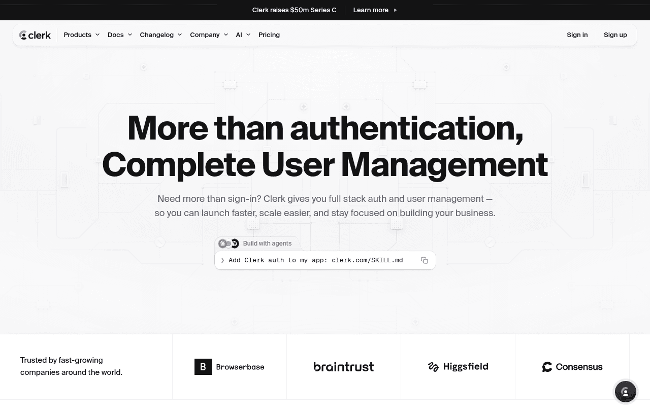Expand the AI dropdown
Screen dimensions: 650x416
[x=243, y=35]
